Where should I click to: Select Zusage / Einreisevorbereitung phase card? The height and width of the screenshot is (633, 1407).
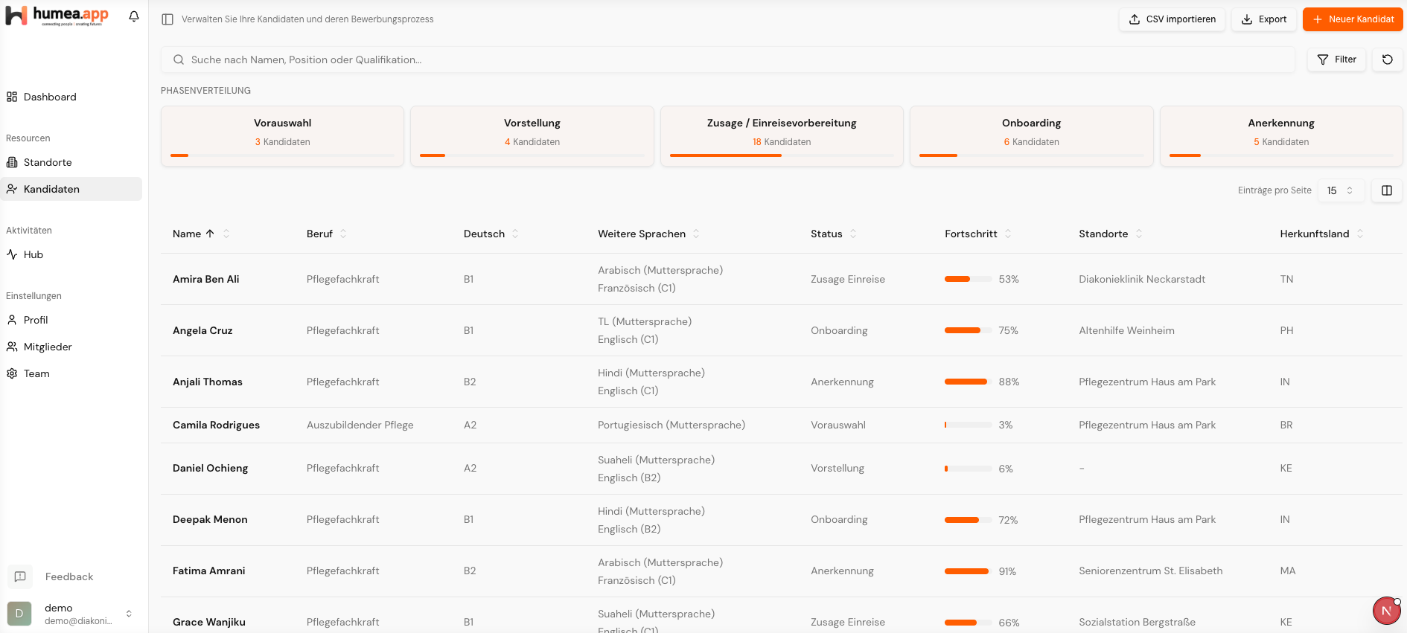(782, 136)
